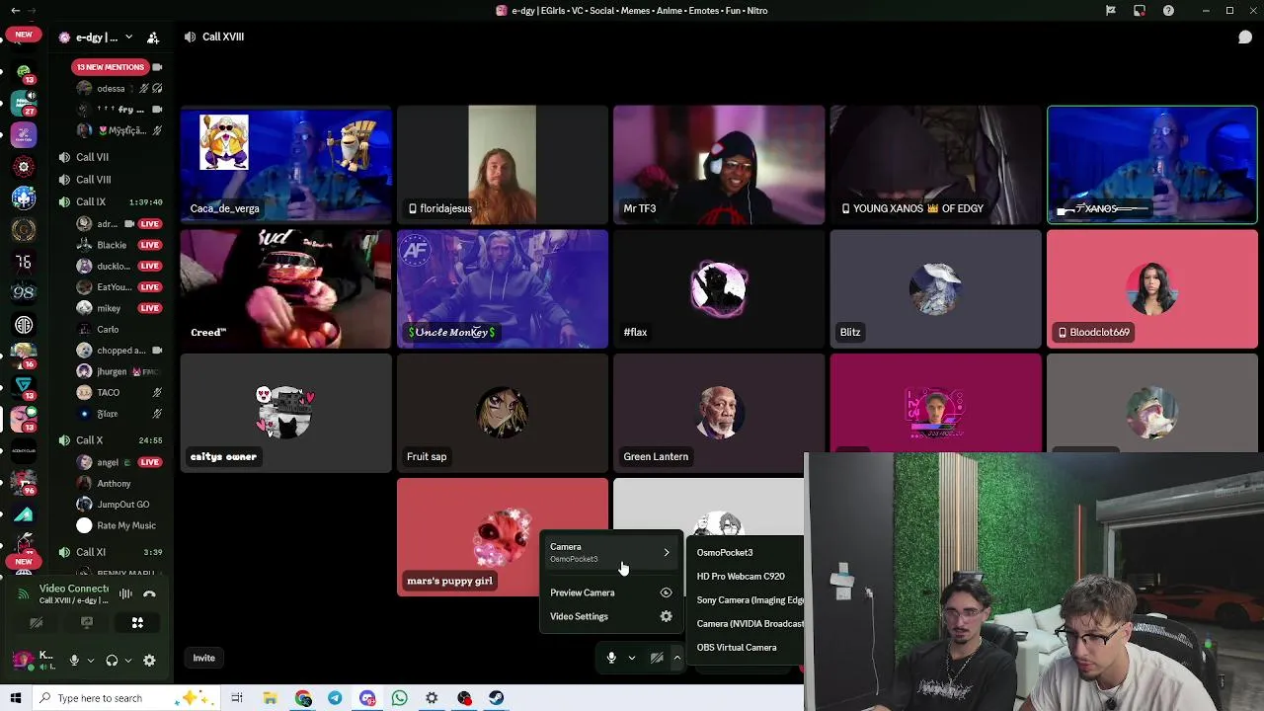1264x711 pixels.
Task: Disconnect from the voice call
Action: [149, 593]
